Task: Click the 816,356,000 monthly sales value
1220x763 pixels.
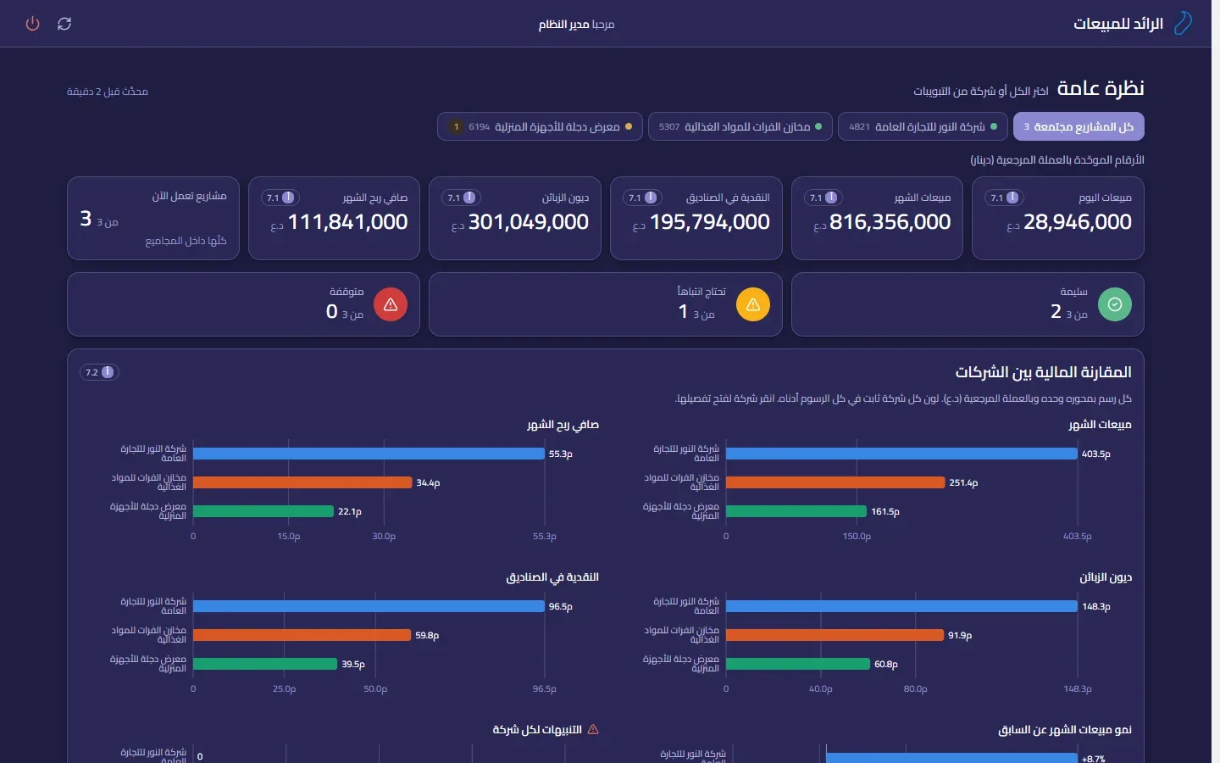Action: [x=890, y=222]
